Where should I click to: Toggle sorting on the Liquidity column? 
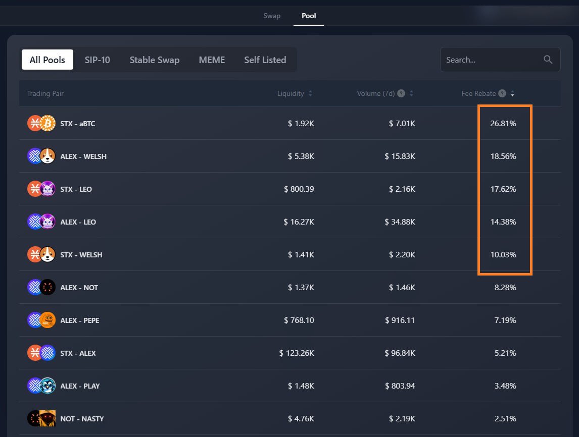(311, 93)
